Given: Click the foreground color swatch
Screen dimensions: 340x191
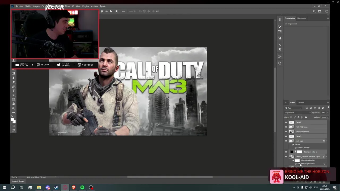Looking at the screenshot, I should (x=12, y=120).
